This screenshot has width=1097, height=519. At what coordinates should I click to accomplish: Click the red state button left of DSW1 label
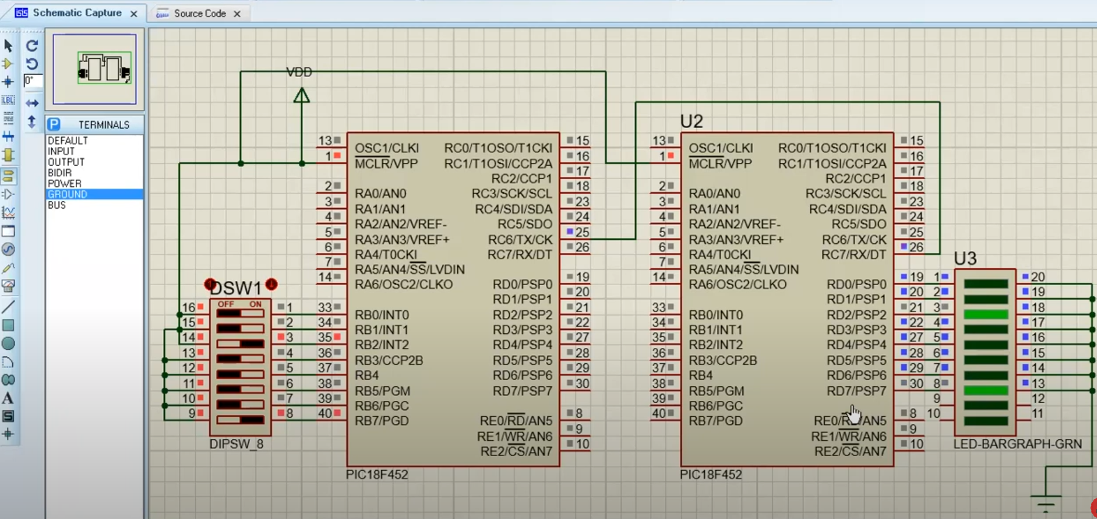tap(210, 284)
